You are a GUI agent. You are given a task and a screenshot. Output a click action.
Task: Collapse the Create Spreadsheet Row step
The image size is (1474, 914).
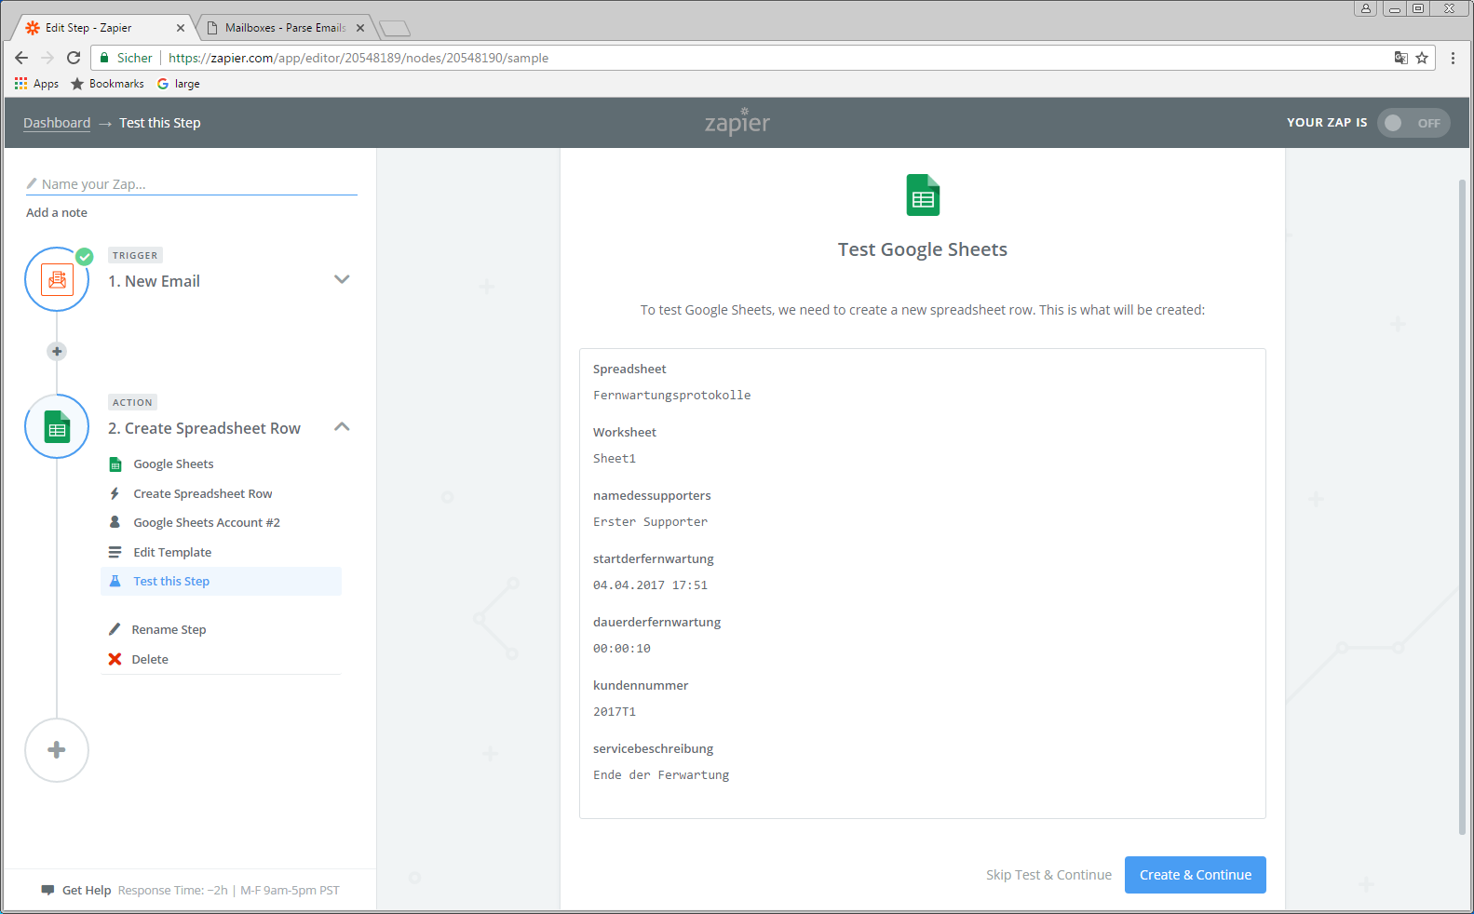click(x=342, y=427)
